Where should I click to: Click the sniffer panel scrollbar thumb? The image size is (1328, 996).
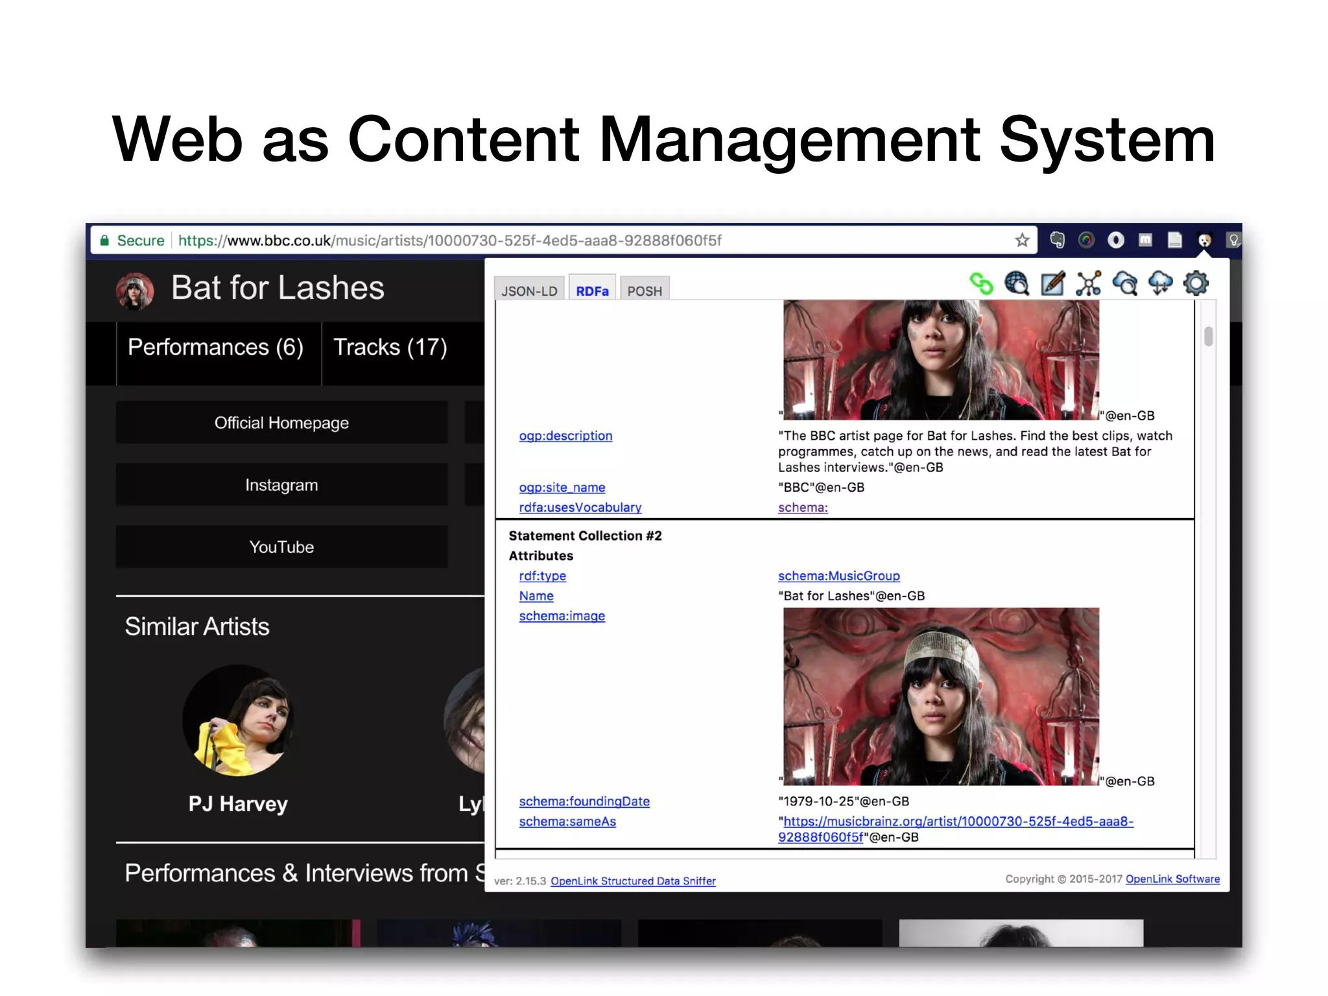(1208, 337)
